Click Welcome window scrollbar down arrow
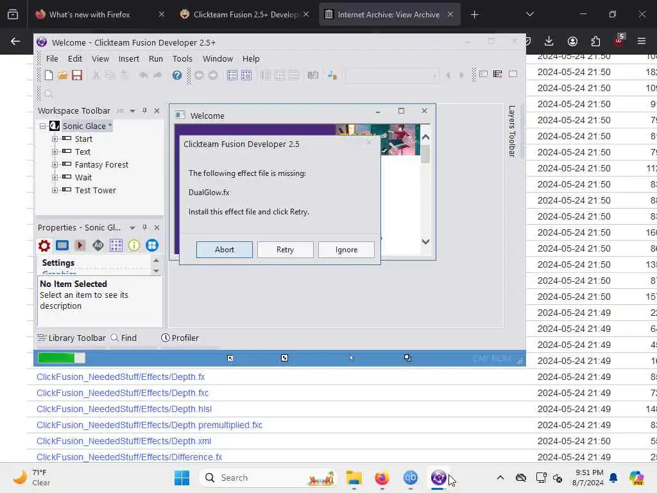 [425, 241]
